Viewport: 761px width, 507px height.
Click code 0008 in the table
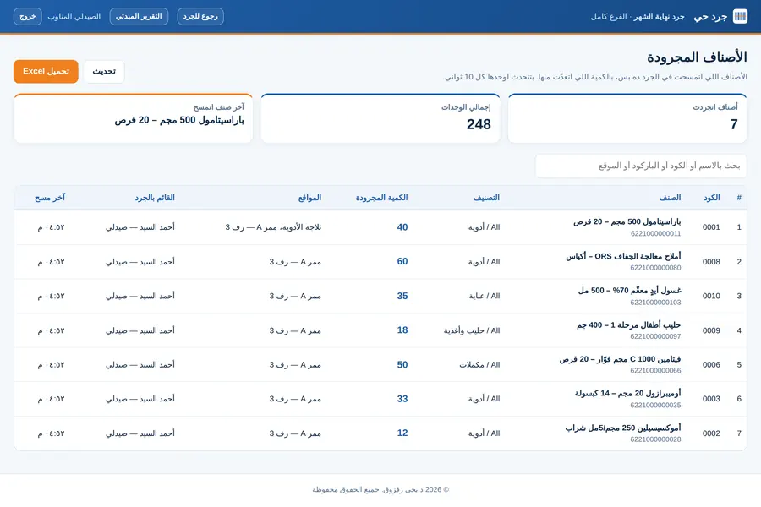point(711,261)
